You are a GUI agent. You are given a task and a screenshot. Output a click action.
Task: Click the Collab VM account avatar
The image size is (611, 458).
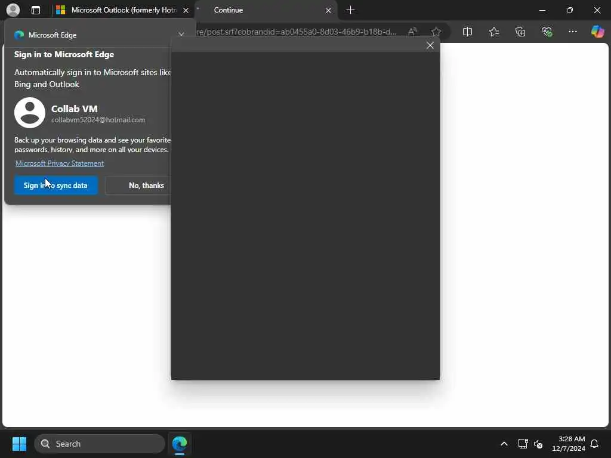[30, 113]
